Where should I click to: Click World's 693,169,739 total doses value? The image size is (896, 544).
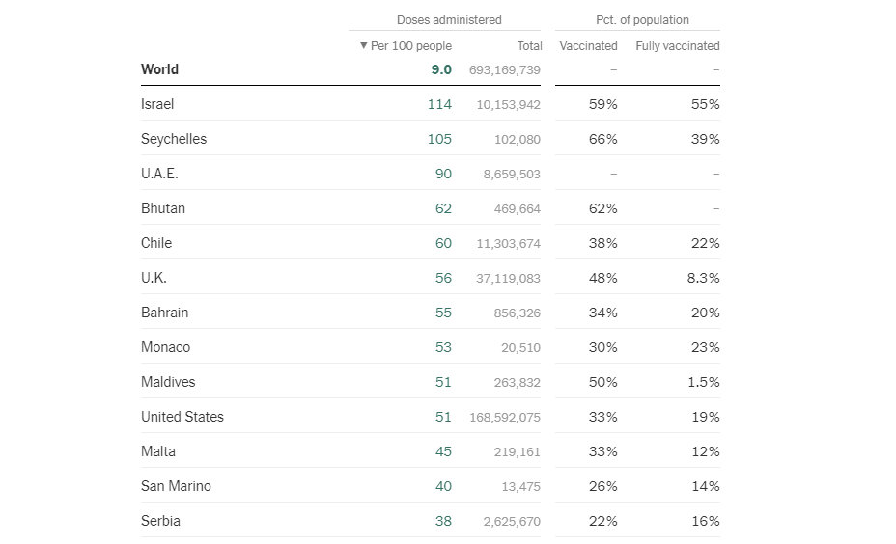tap(506, 70)
